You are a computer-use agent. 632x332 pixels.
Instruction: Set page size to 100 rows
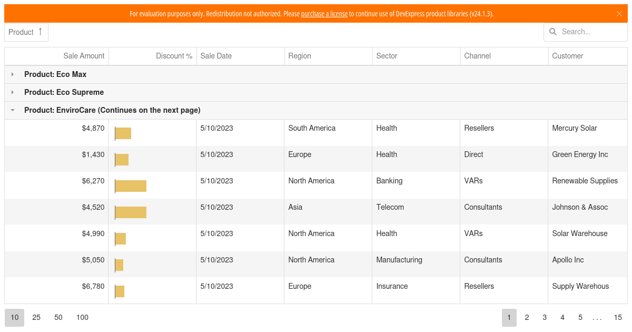82,317
